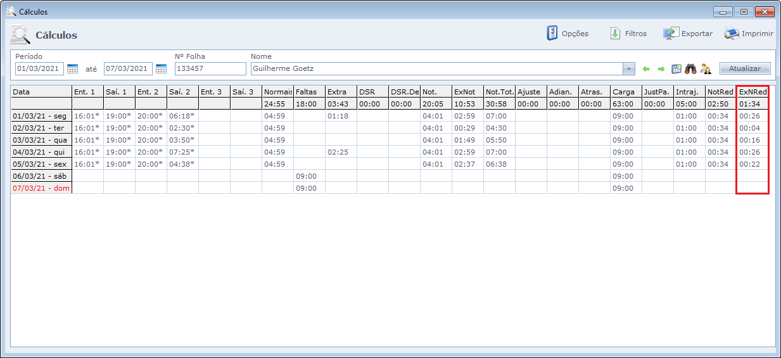Viewport: 781px width, 358px height.
Task: Expand the Nome dropdown list
Action: (x=628, y=68)
